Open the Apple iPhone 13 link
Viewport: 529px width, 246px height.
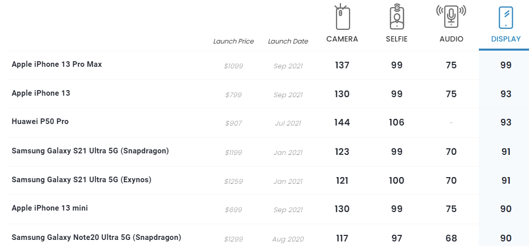pos(41,93)
